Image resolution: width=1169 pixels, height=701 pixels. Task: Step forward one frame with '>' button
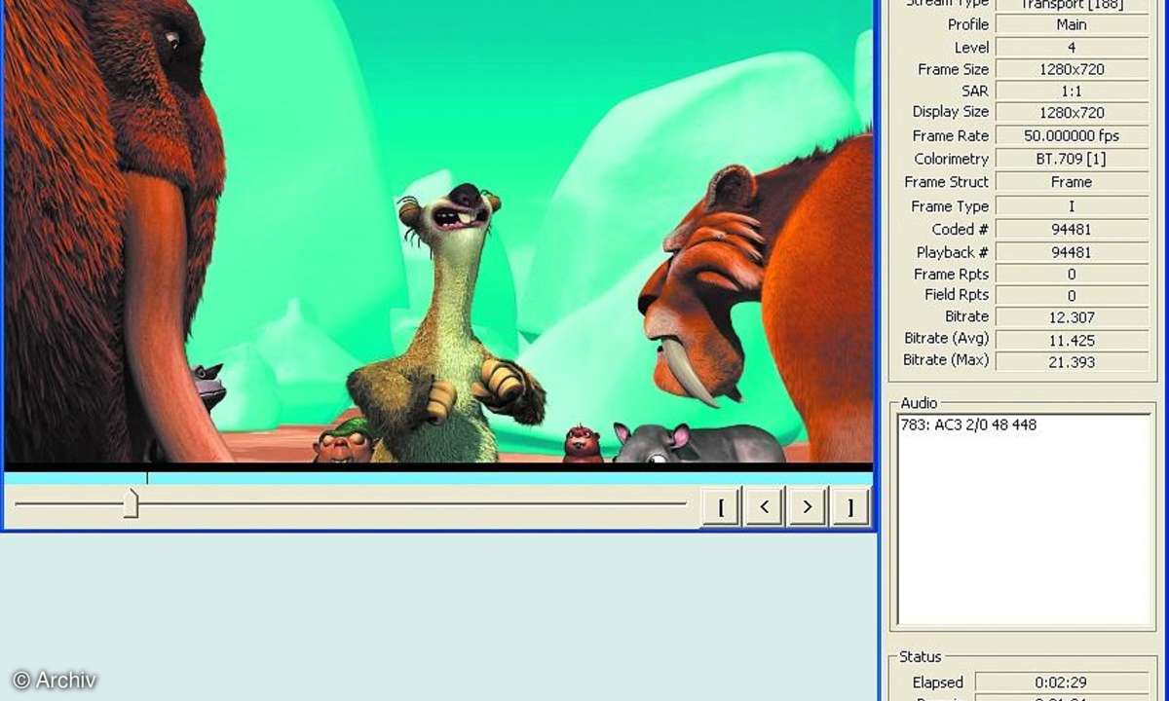tap(808, 507)
